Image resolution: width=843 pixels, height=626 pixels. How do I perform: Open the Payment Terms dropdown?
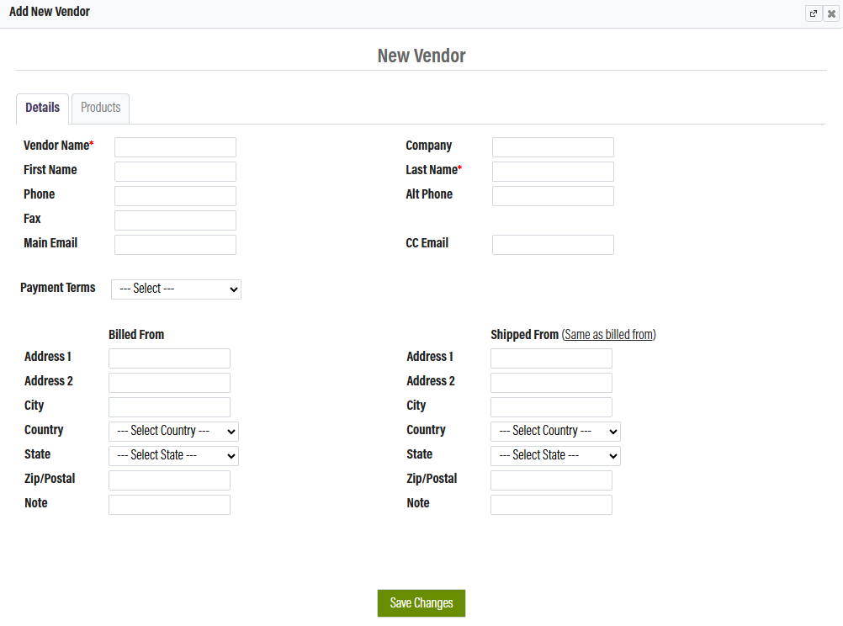pos(176,289)
